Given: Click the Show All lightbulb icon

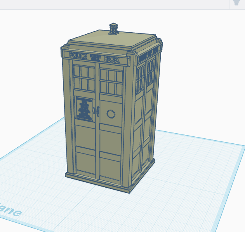Looking at the screenshot, I should click(236, 2).
